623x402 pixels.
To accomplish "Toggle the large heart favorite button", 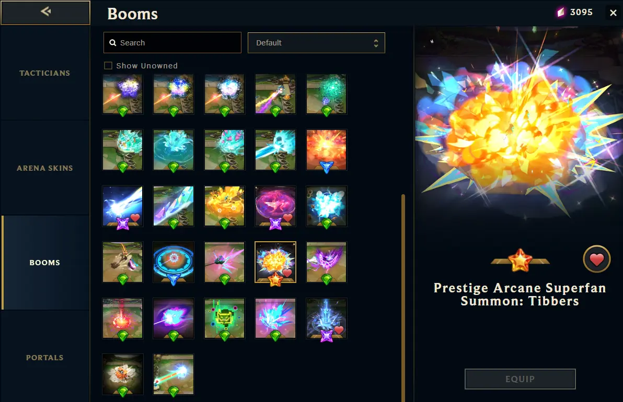I will [x=596, y=259].
